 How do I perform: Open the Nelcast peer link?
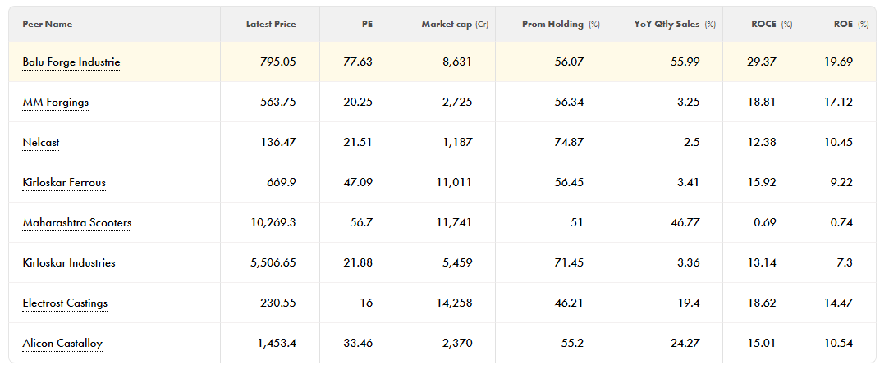pos(41,142)
